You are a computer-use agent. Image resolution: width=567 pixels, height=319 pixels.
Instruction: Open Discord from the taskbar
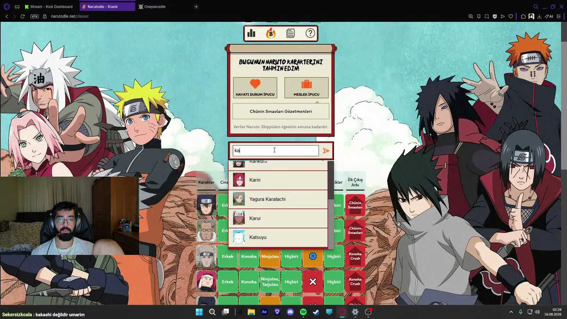(x=290, y=312)
